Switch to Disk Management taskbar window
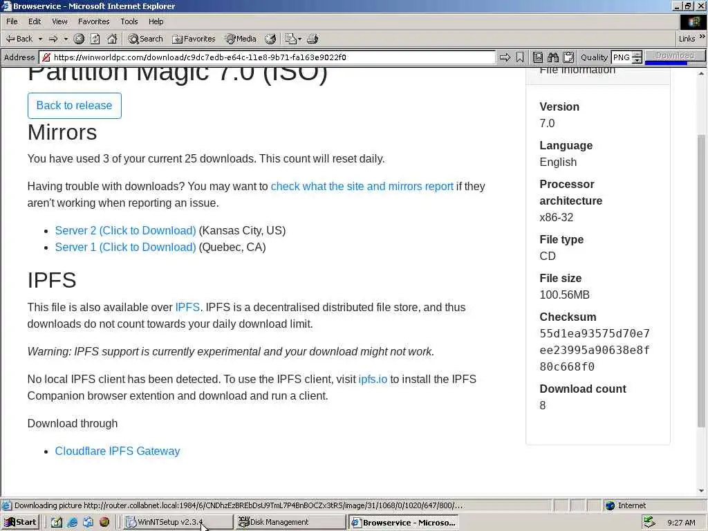Screen dimensions: 708x531 tap(291, 522)
